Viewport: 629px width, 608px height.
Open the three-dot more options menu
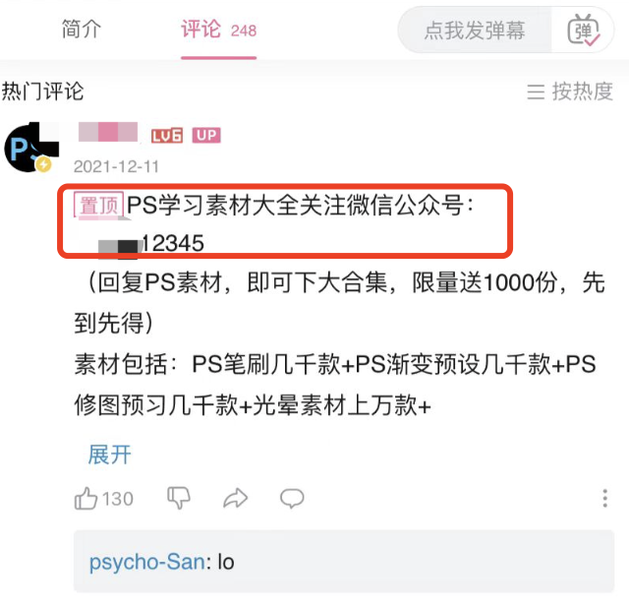[x=605, y=499]
